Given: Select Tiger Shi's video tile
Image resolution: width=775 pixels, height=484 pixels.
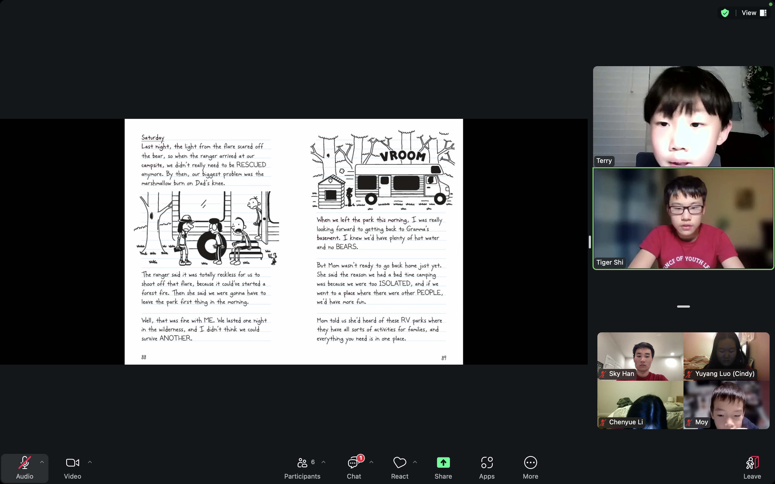Looking at the screenshot, I should point(684,218).
